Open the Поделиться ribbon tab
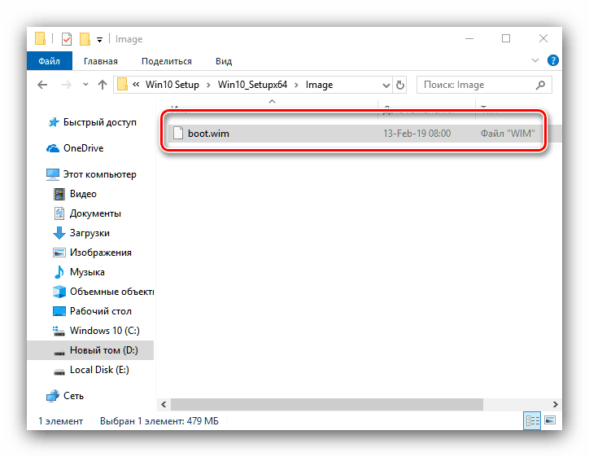Image resolution: width=589 pixels, height=457 pixels. point(167,61)
